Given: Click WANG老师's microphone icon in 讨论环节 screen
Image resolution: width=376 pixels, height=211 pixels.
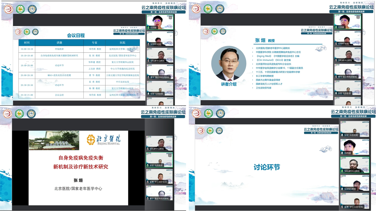Looking at the screenshot, I should tap(342, 189).
